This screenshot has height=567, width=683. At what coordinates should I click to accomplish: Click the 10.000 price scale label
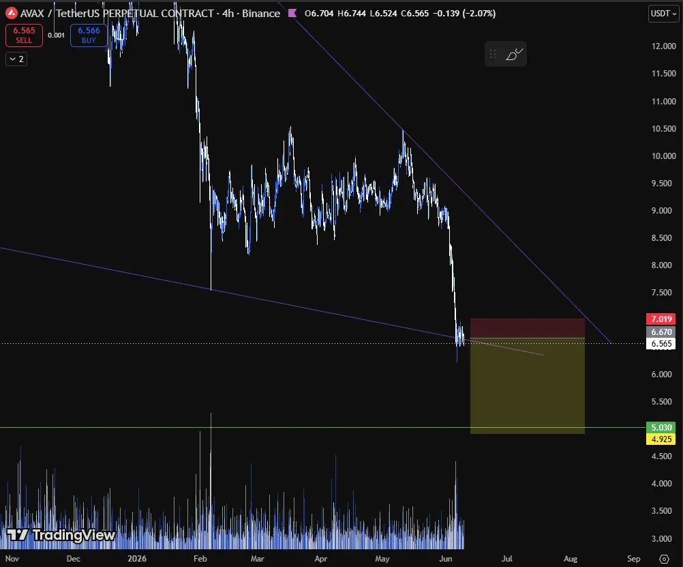coord(663,156)
